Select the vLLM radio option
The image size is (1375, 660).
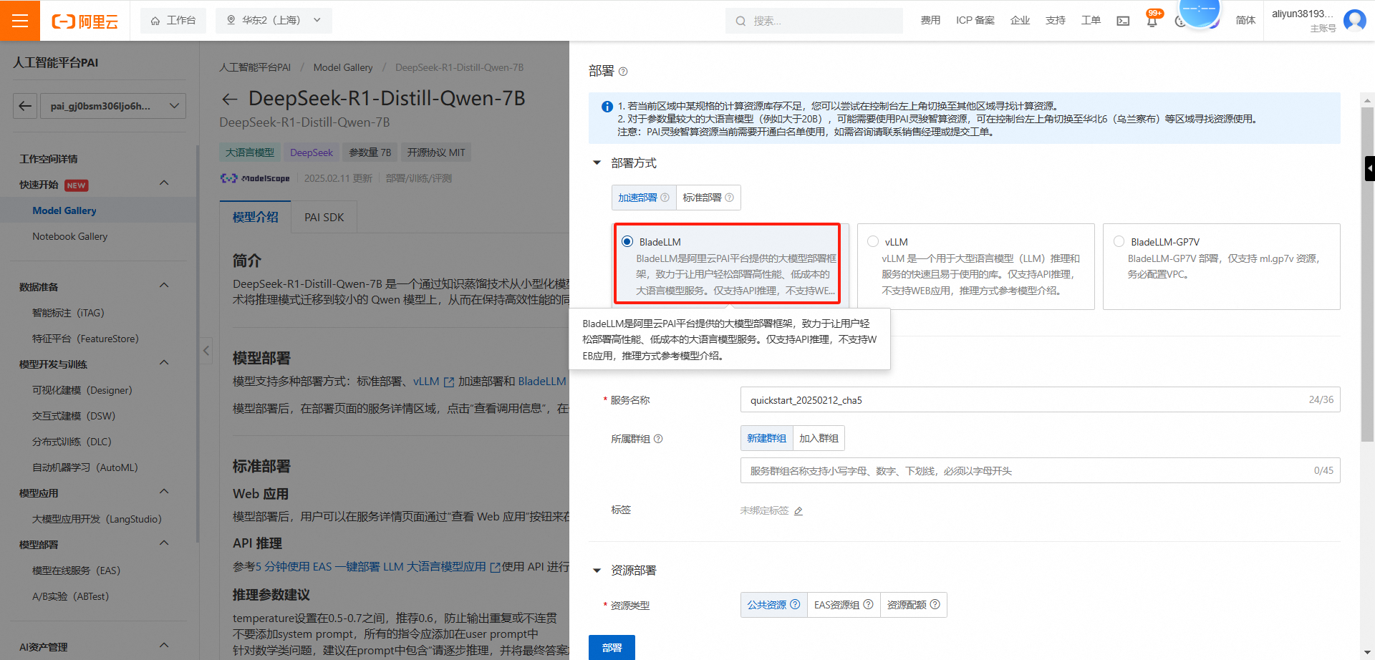873,241
